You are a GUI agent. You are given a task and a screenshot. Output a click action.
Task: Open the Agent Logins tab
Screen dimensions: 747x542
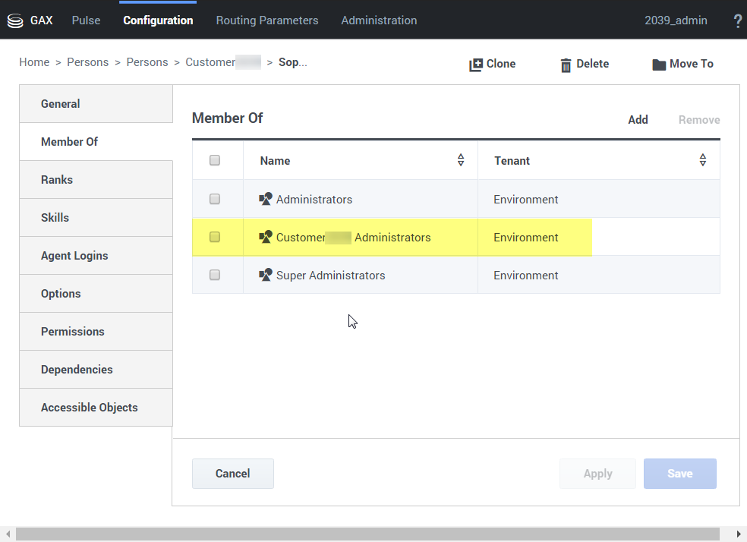tap(74, 256)
